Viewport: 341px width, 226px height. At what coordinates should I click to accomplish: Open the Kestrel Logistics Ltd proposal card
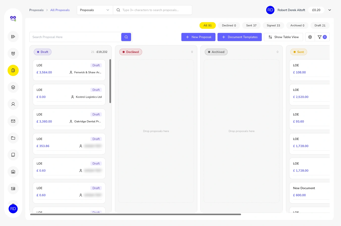pos(69,95)
